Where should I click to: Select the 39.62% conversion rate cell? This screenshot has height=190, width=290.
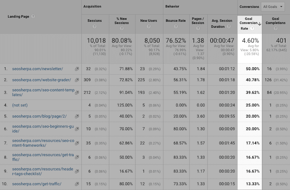[253, 92]
